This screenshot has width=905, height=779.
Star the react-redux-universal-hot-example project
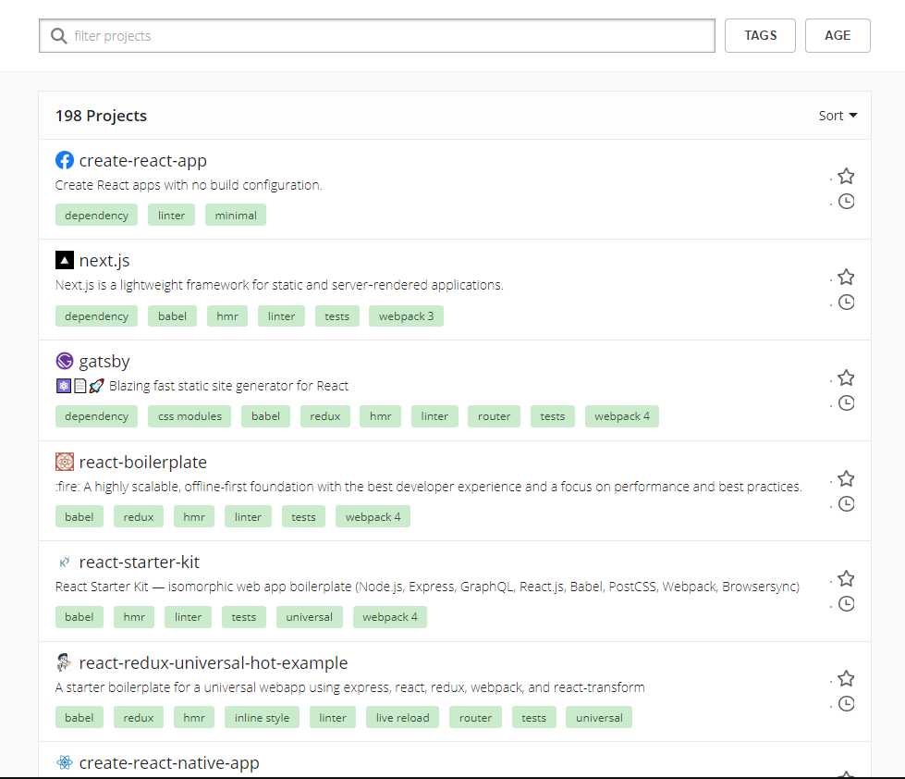[x=846, y=678]
